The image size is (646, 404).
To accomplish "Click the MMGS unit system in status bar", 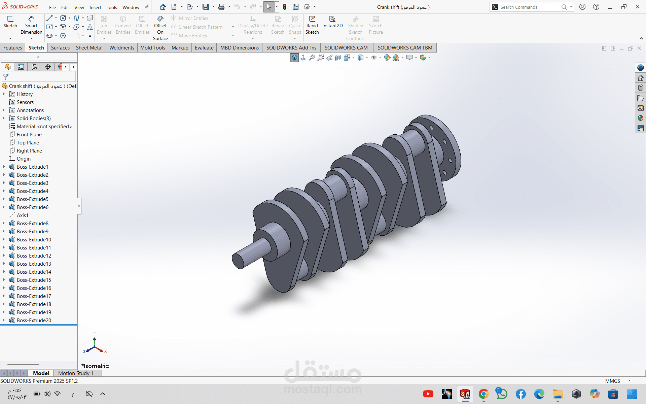I will (612, 381).
